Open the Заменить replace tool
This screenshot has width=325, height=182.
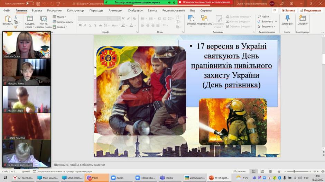coord(266,21)
